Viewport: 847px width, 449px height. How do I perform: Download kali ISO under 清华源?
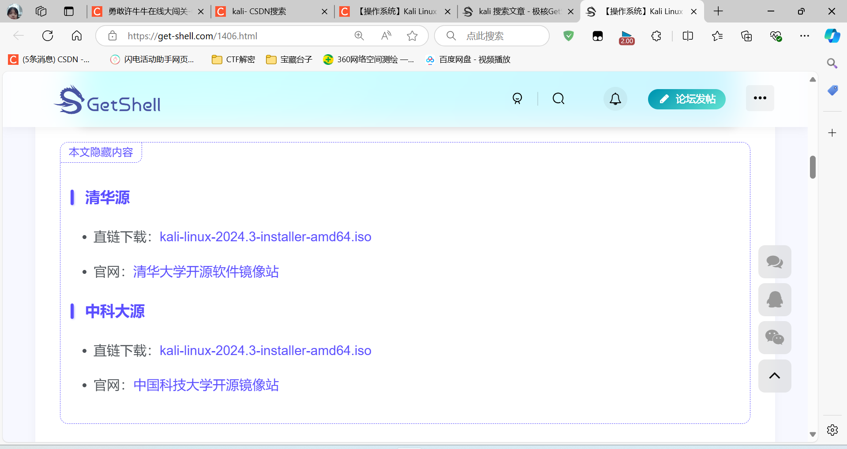coord(266,237)
